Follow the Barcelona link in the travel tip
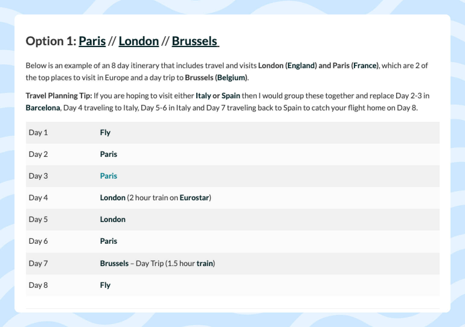 pos(43,108)
